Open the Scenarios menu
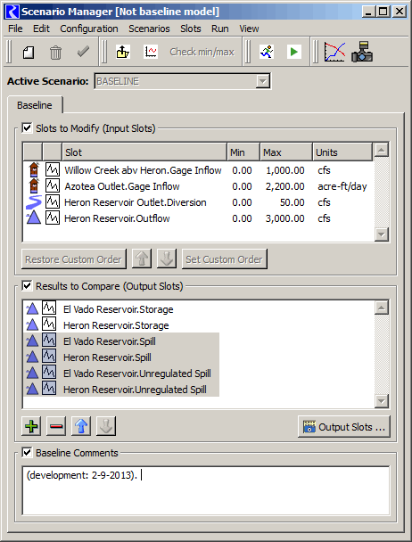The height and width of the screenshot is (542, 412). point(149,29)
